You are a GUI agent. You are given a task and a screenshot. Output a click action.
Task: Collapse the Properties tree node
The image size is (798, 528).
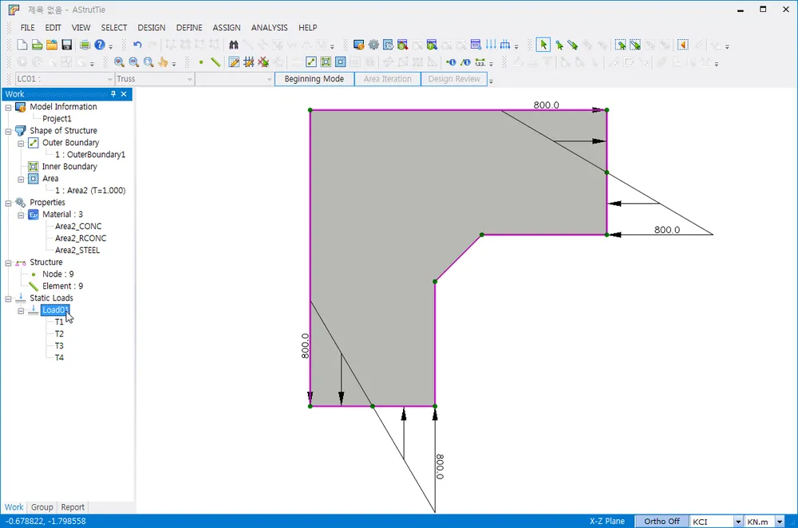8,203
